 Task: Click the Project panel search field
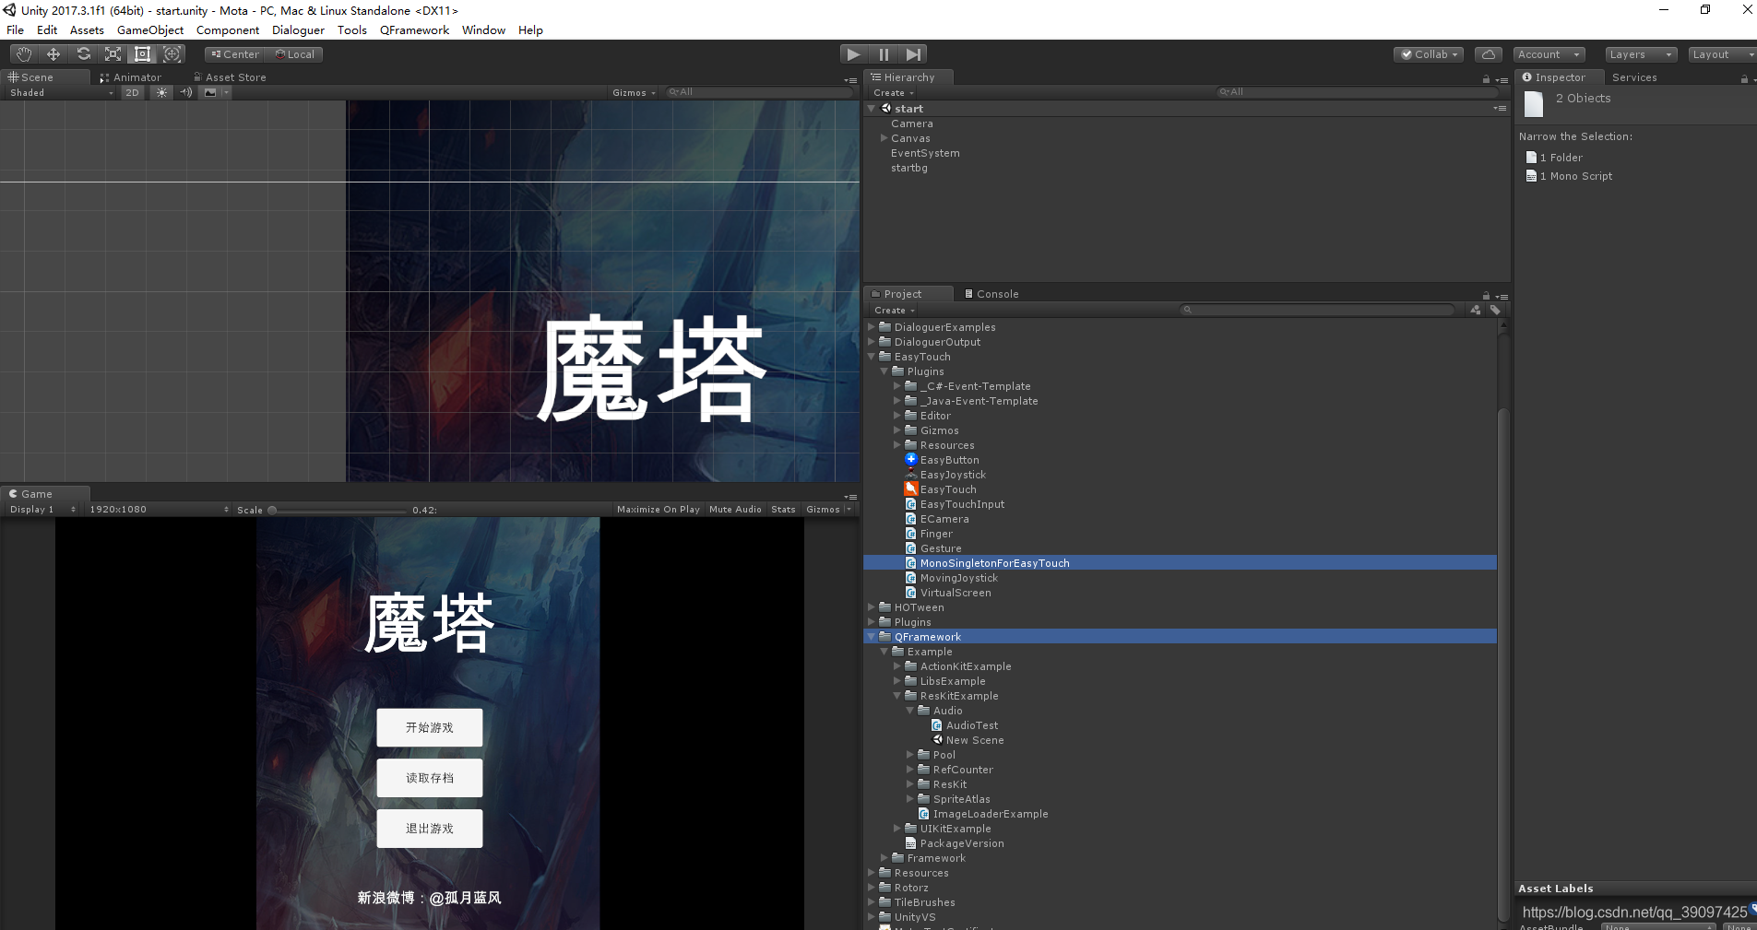click(x=1319, y=310)
